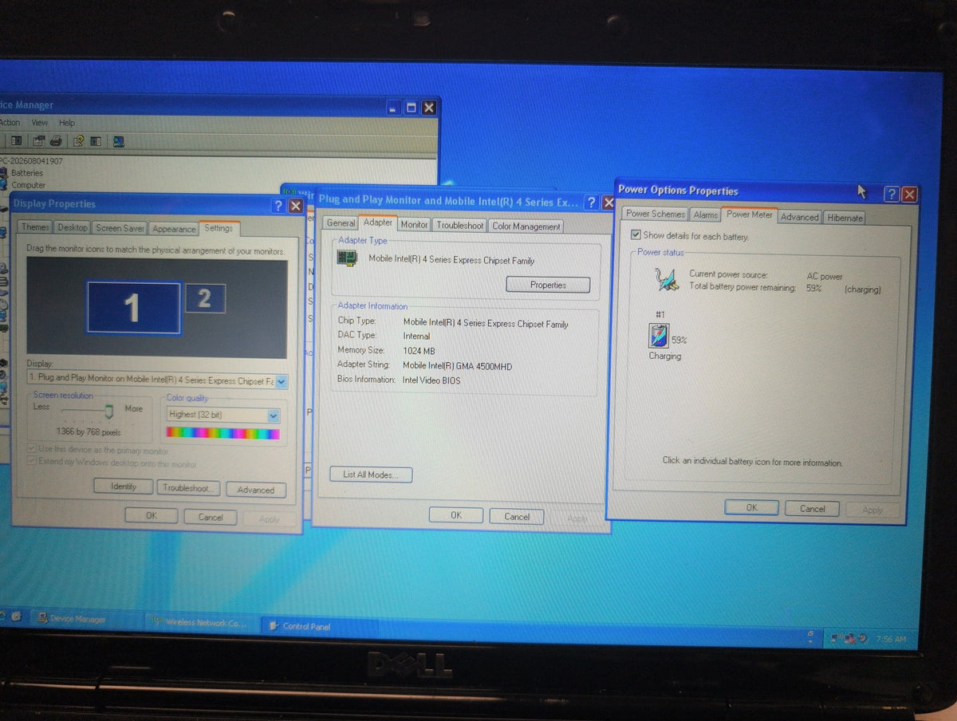The width and height of the screenshot is (957, 721).
Task: Open the Color quality dropdown
Action: (273, 415)
